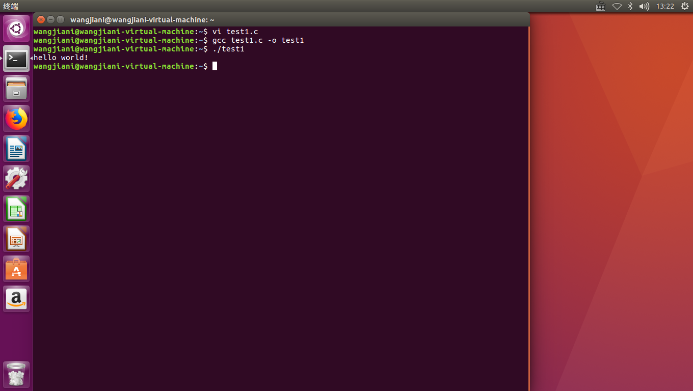The height and width of the screenshot is (391, 693).
Task: Click the Ubuntu dash icon
Action: [x=16, y=28]
